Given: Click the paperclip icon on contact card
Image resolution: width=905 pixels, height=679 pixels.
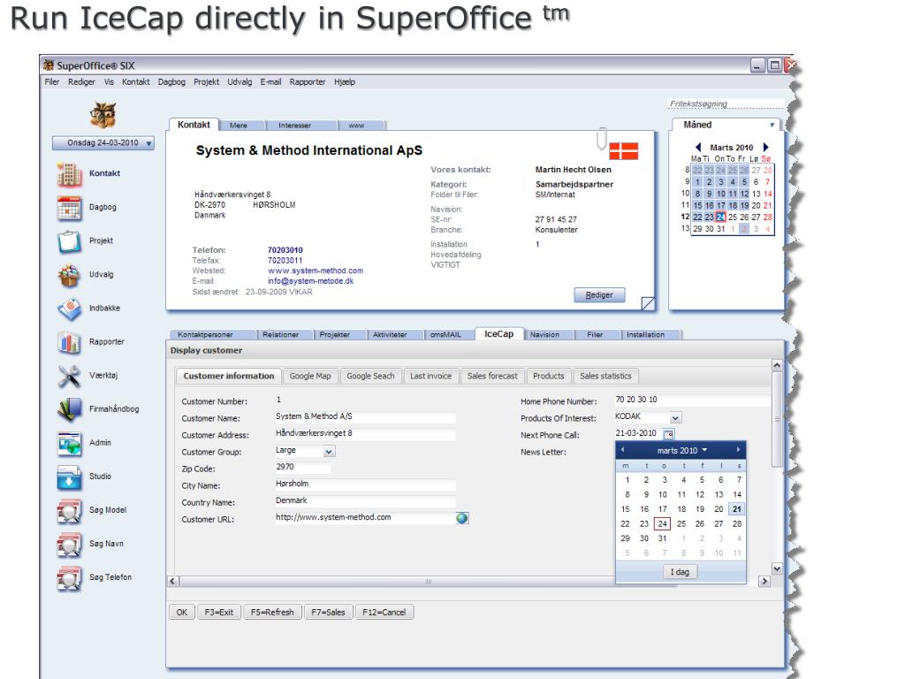Looking at the screenshot, I should [601, 138].
